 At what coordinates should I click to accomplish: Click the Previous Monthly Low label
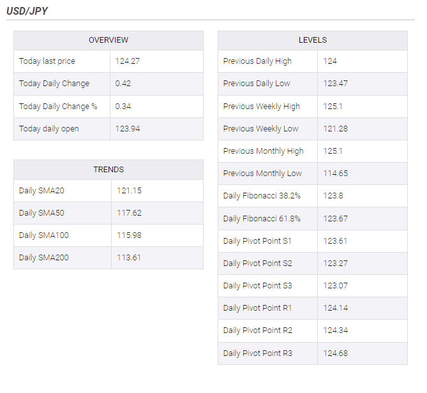click(262, 174)
